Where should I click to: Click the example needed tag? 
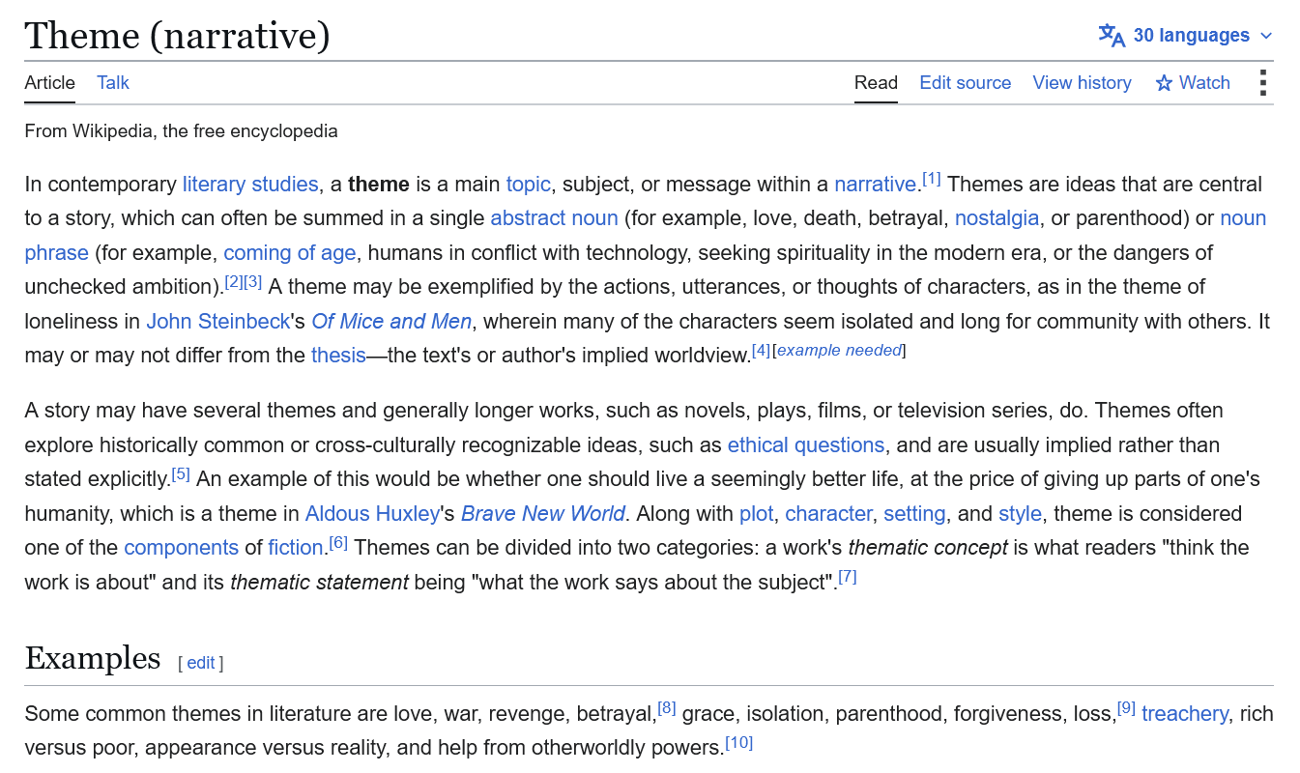pyautogui.click(x=839, y=351)
